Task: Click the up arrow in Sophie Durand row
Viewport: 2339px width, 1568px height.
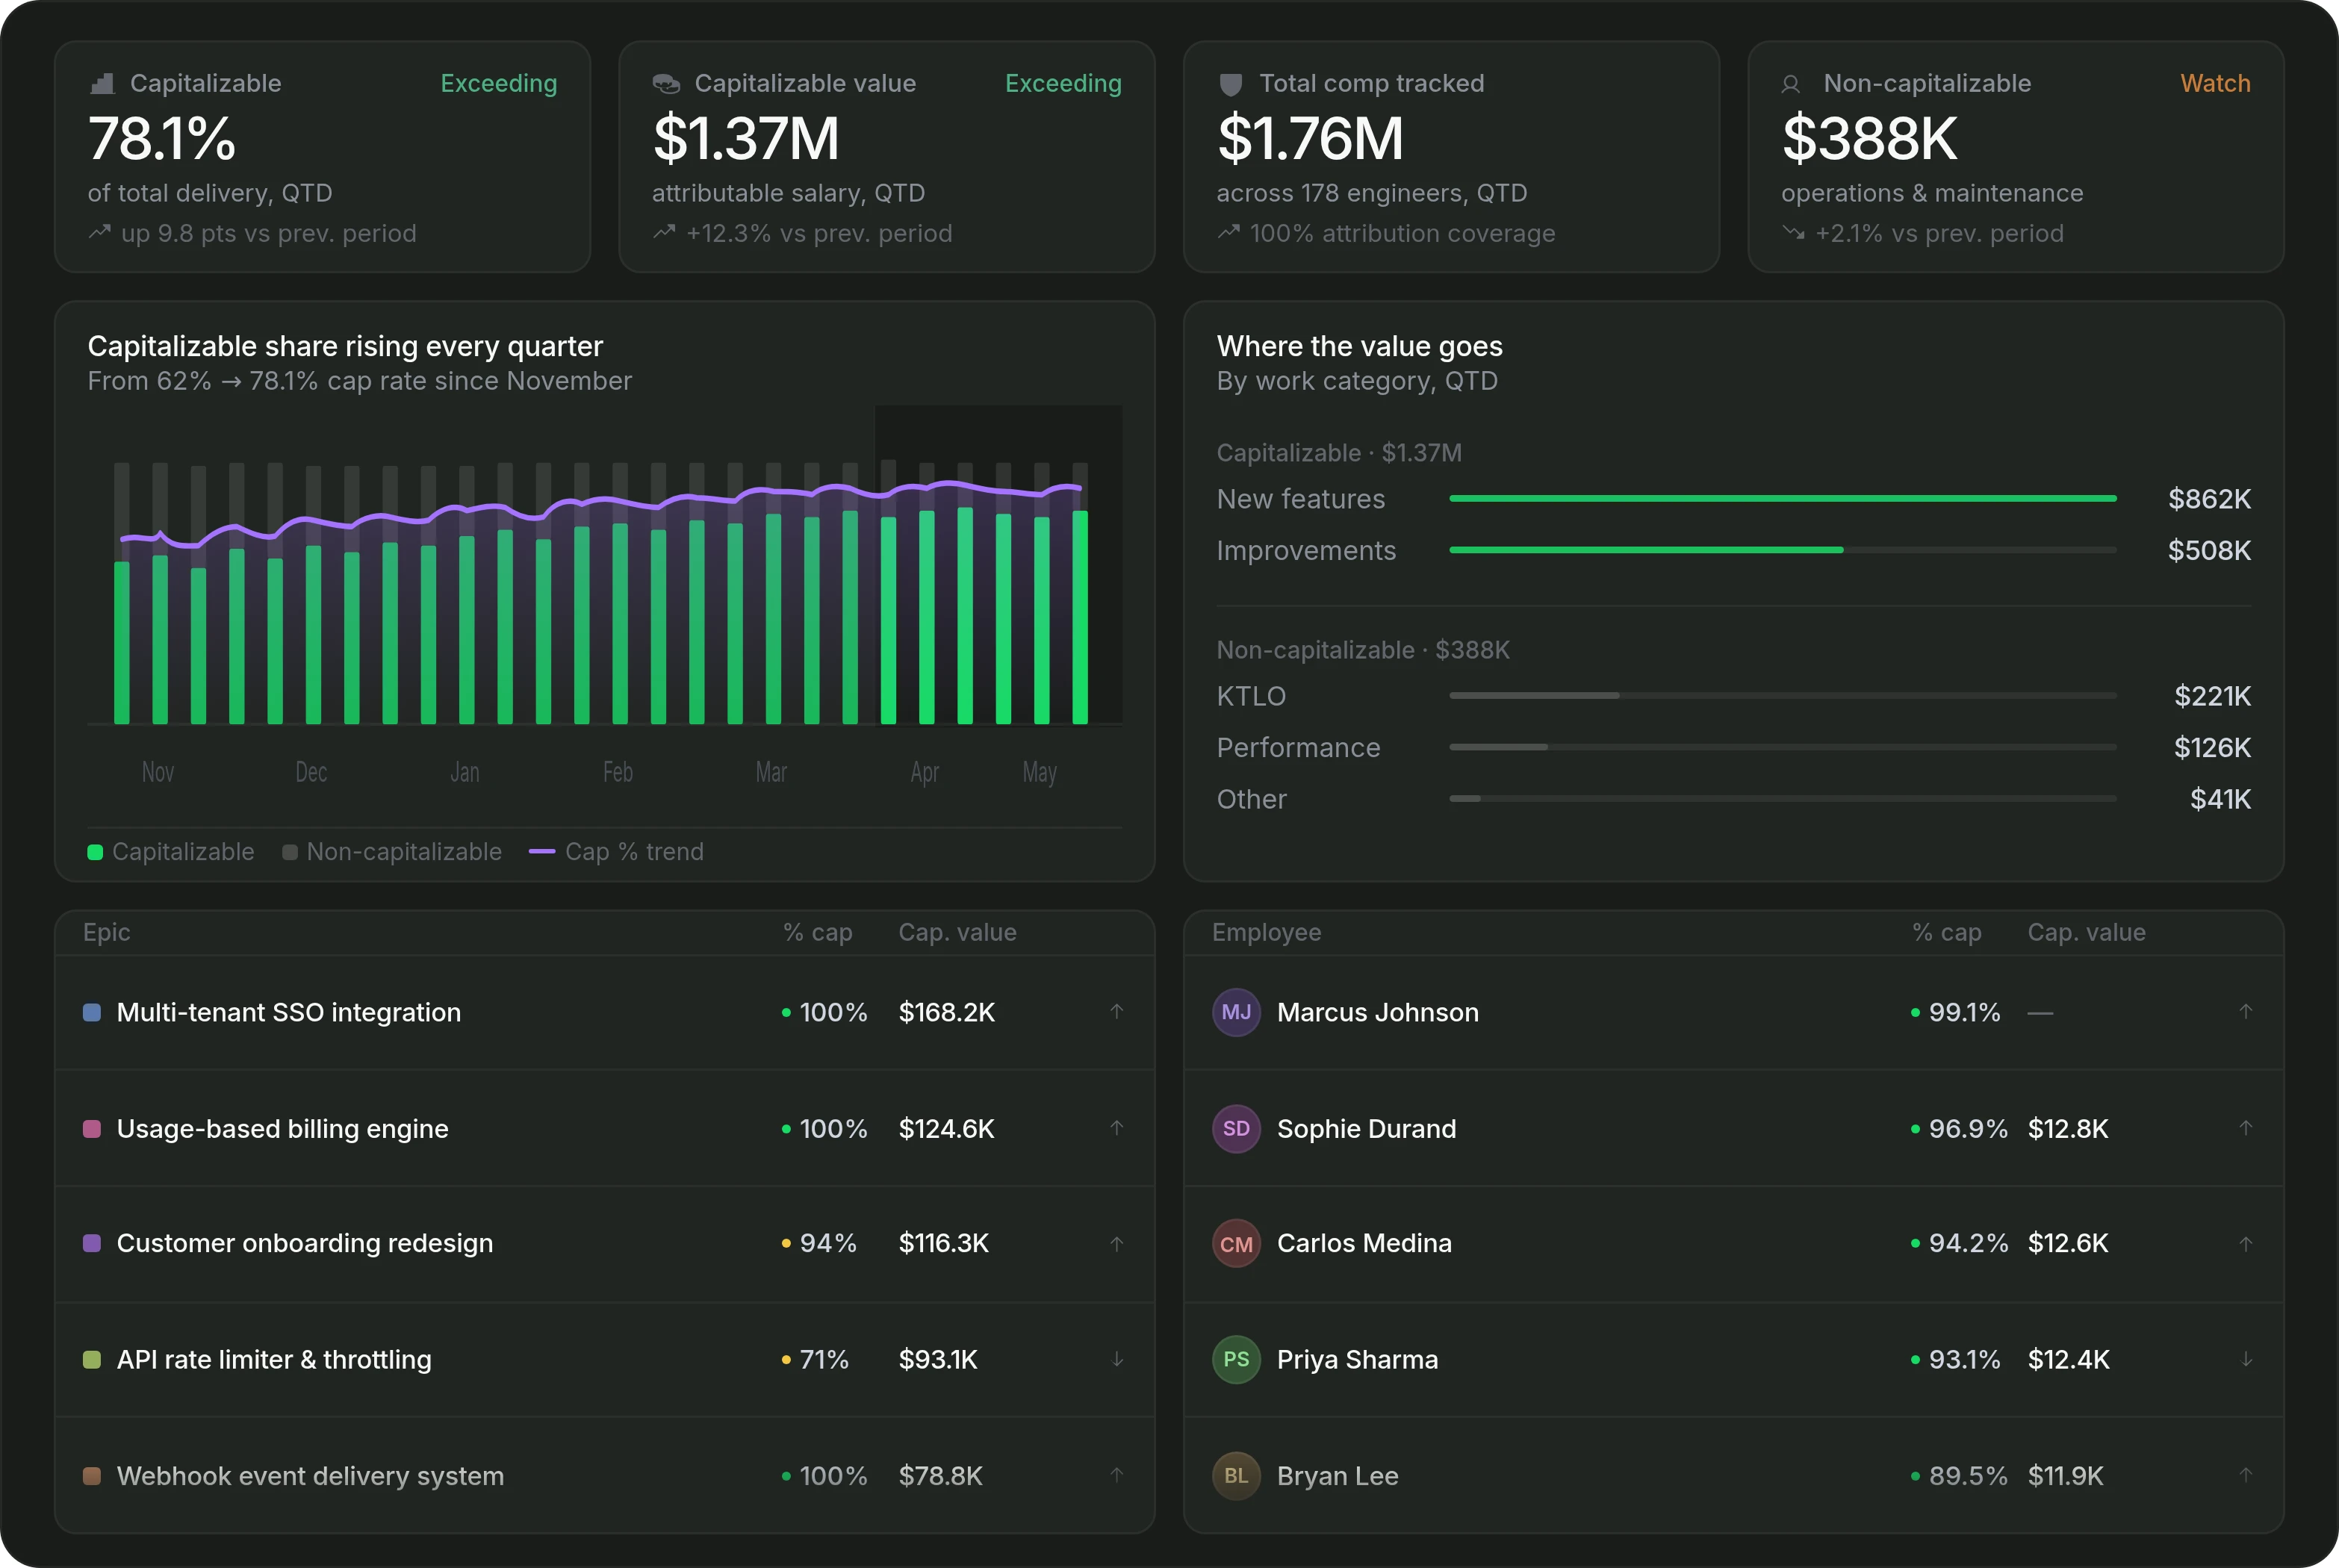Action: pos(2246,1128)
